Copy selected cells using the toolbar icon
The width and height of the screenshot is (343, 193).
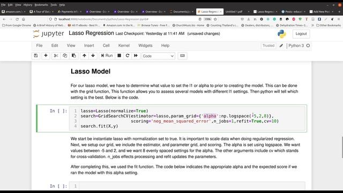coord(65,56)
